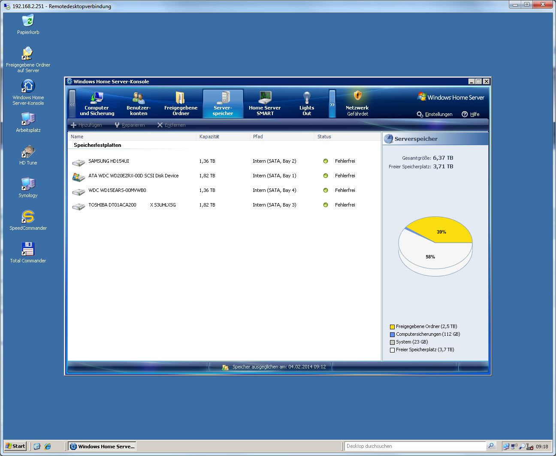
Task: Switch to Freigegebene Ordner tab
Action: (181, 103)
